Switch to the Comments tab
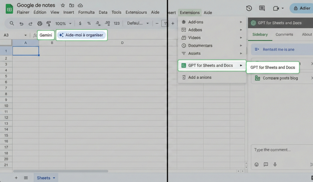The width and height of the screenshot is (313, 182). (x=284, y=34)
